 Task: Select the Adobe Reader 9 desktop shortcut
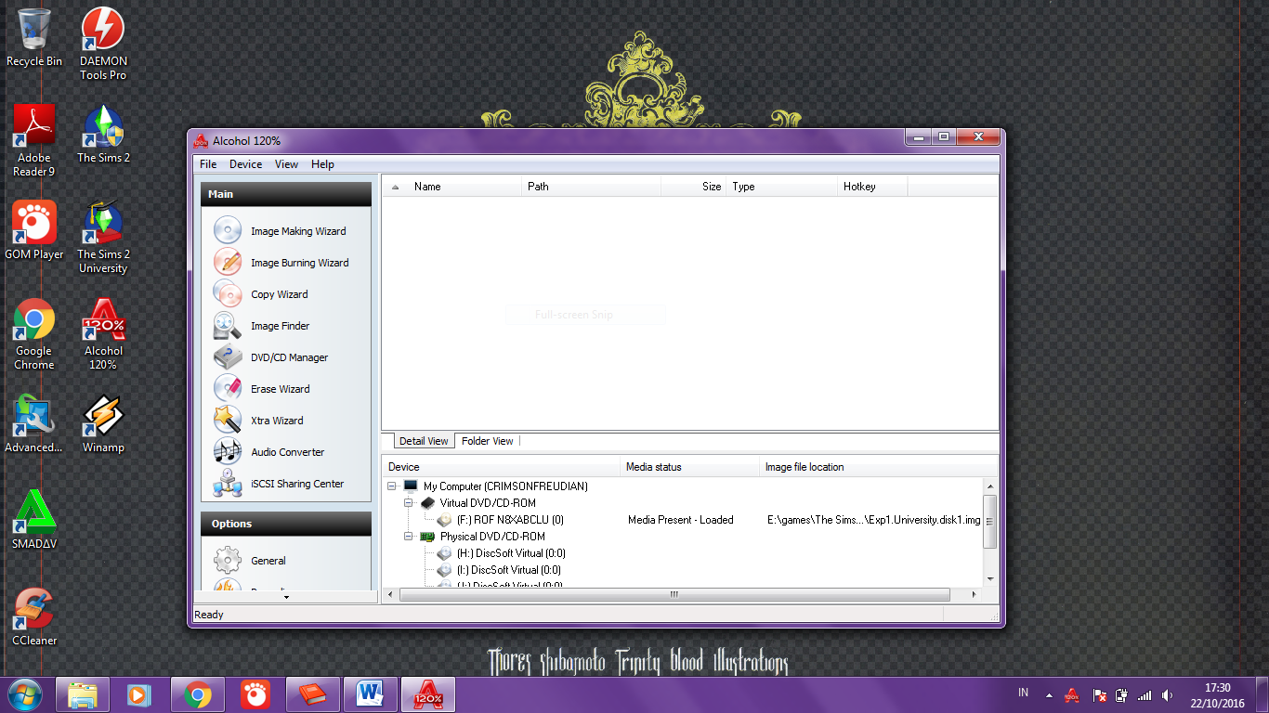[x=34, y=140]
